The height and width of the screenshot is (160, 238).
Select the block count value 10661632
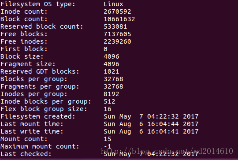pos(119,19)
